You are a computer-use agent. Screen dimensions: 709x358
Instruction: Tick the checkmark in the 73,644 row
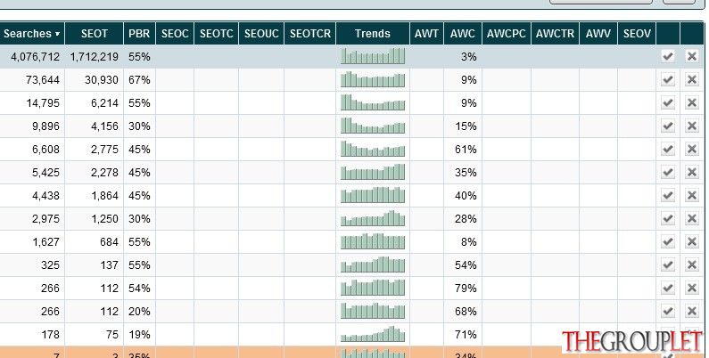(668, 79)
